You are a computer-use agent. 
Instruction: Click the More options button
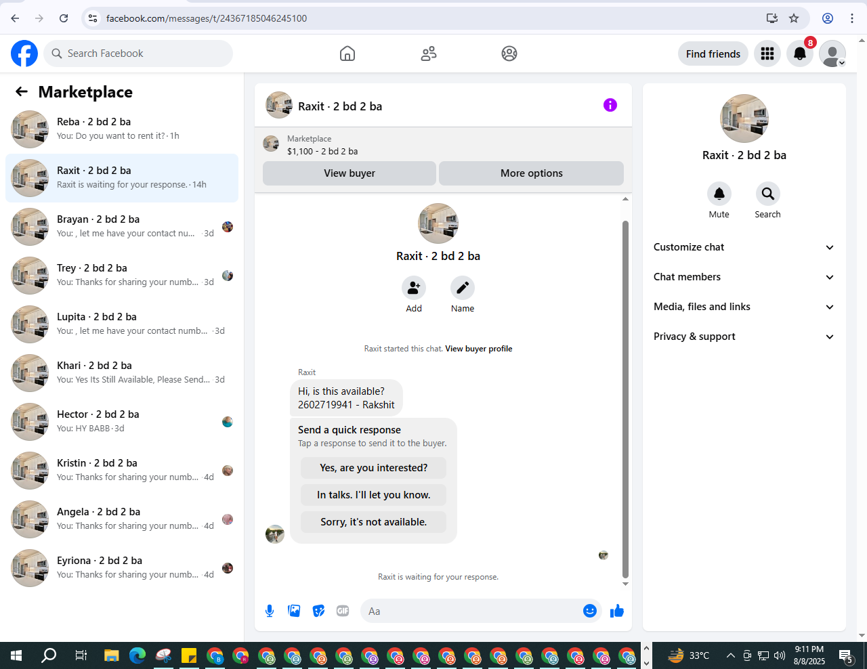coord(532,173)
